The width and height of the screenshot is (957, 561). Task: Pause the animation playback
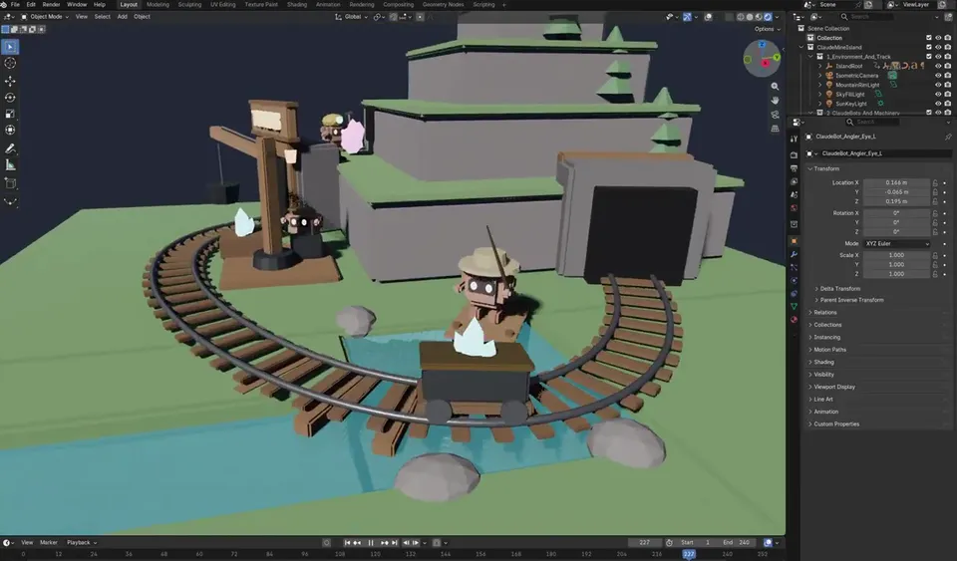point(371,543)
